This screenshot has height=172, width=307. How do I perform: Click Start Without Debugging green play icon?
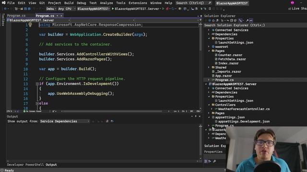[x=163, y=9]
